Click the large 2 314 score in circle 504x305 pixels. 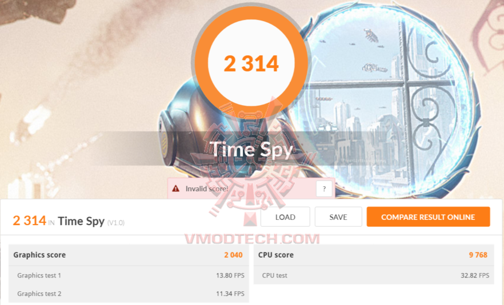(x=251, y=63)
